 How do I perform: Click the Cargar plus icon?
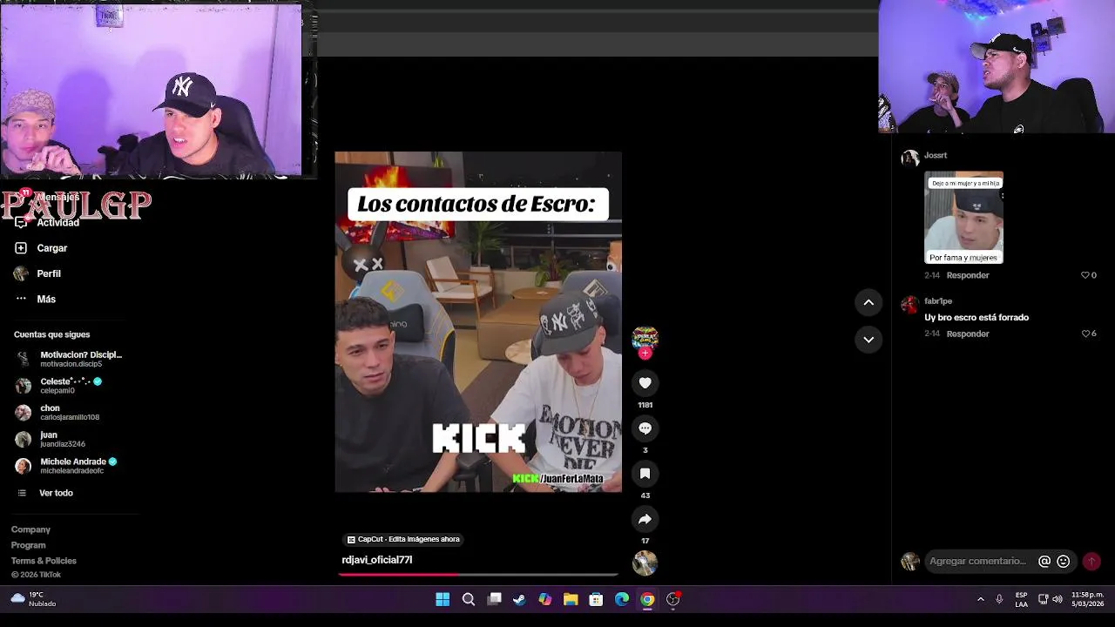point(21,248)
